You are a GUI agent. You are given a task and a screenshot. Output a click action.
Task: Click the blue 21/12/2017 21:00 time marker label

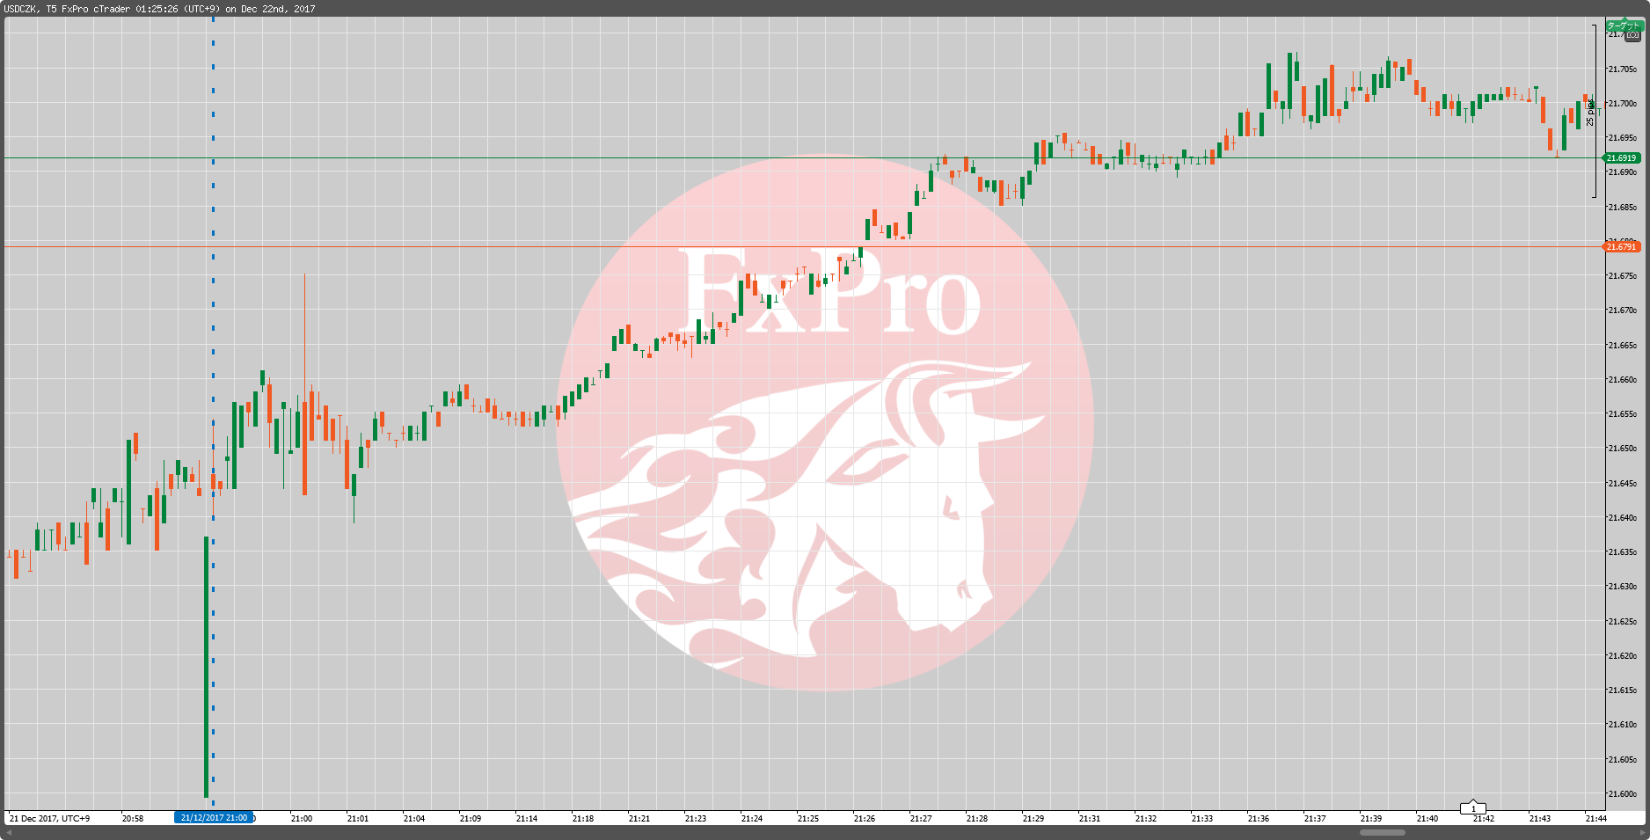pyautogui.click(x=214, y=818)
